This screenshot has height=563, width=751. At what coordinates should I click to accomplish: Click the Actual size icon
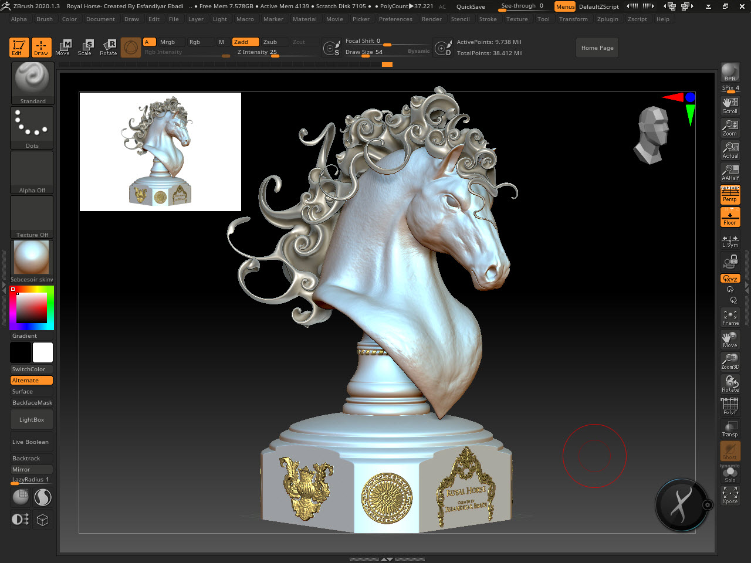pyautogui.click(x=730, y=150)
